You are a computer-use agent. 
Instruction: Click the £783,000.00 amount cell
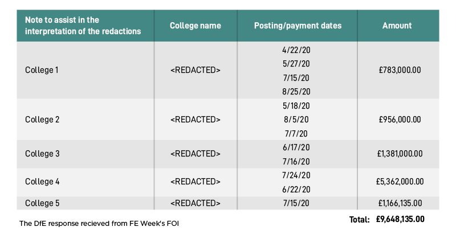(400, 70)
